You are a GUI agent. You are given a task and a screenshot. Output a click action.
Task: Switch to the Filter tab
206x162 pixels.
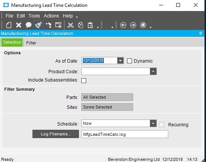point(31,43)
